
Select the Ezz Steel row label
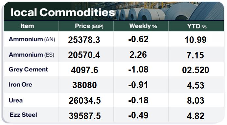tap(23, 115)
